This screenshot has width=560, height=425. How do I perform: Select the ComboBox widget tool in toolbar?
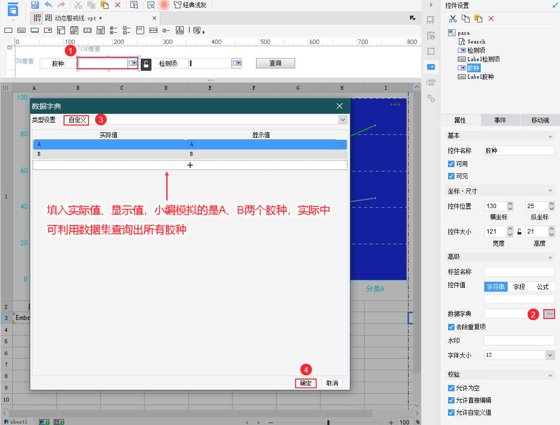click(47, 30)
